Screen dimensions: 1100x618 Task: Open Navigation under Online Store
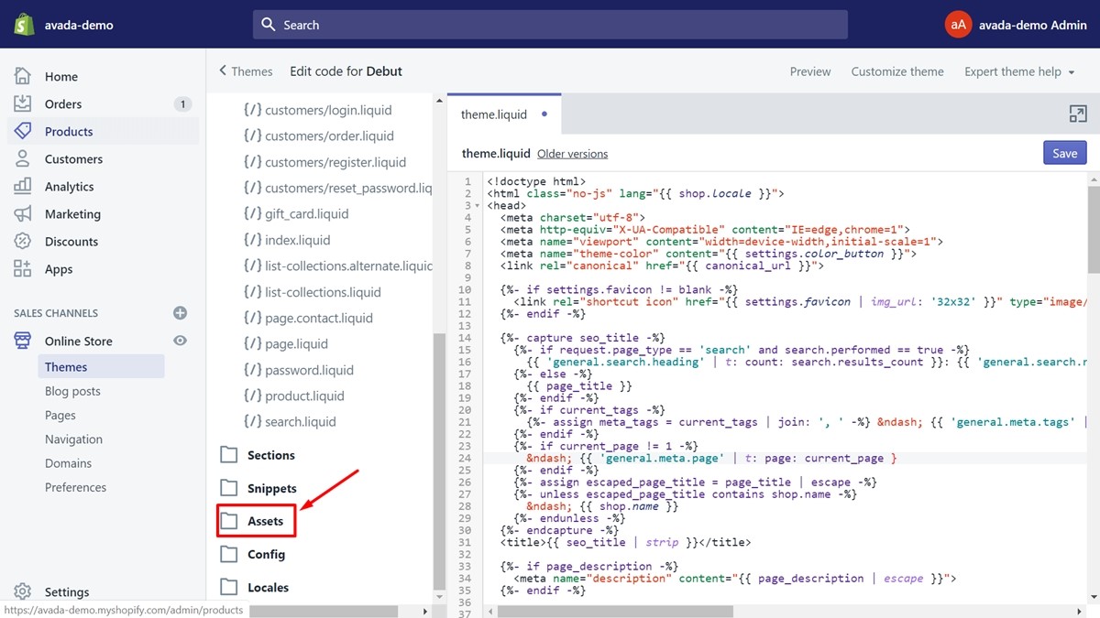pos(73,439)
